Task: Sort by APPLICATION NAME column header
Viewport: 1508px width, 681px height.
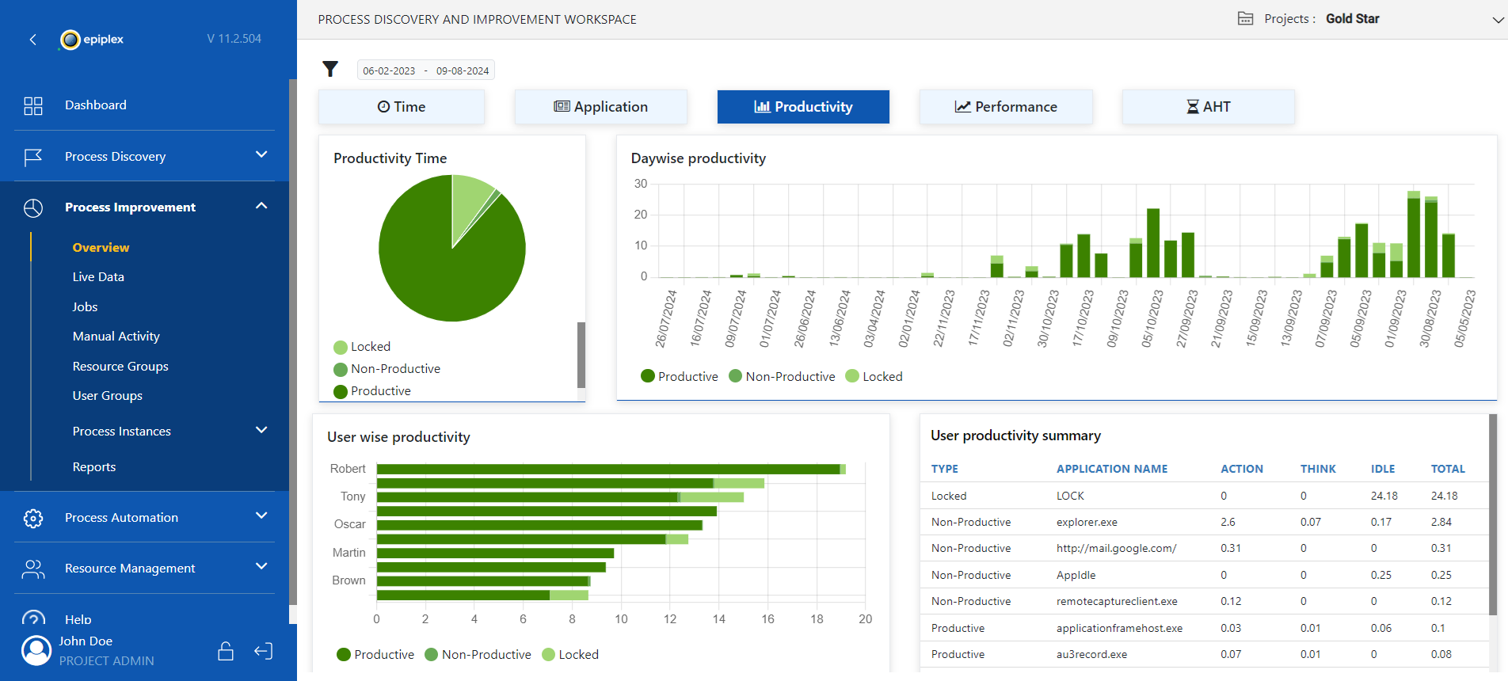Action: (x=1112, y=469)
